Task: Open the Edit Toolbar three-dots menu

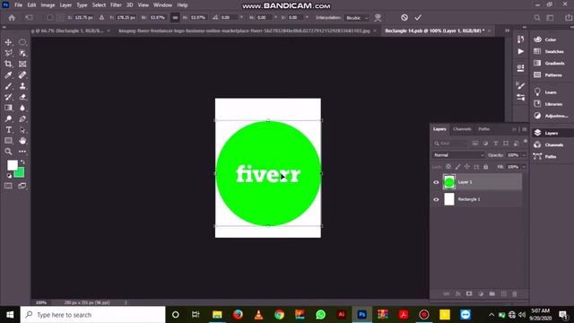Action: click(x=22, y=152)
